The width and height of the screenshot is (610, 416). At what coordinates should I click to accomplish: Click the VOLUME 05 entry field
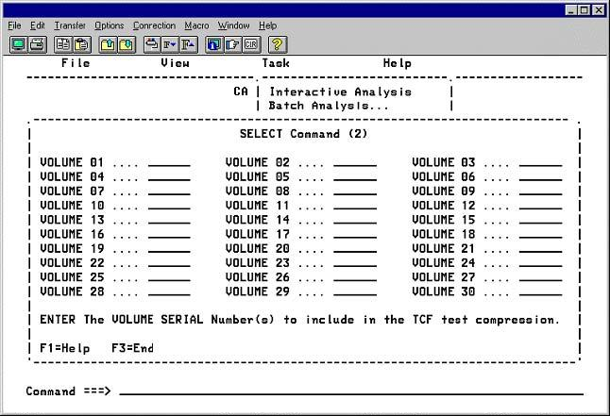[355, 177]
